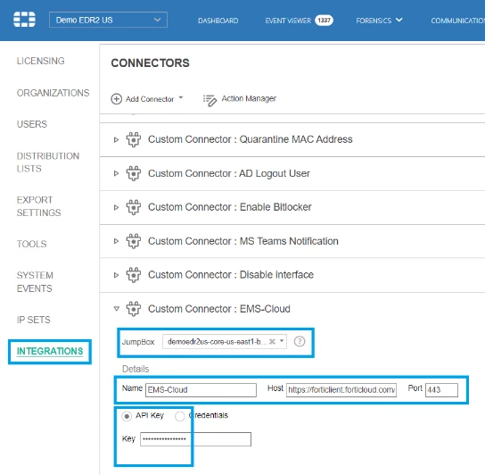Viewport: 485px width, 475px height.
Task: Click the Custom Connector : MS Teams Notification title
Action: [x=243, y=241]
